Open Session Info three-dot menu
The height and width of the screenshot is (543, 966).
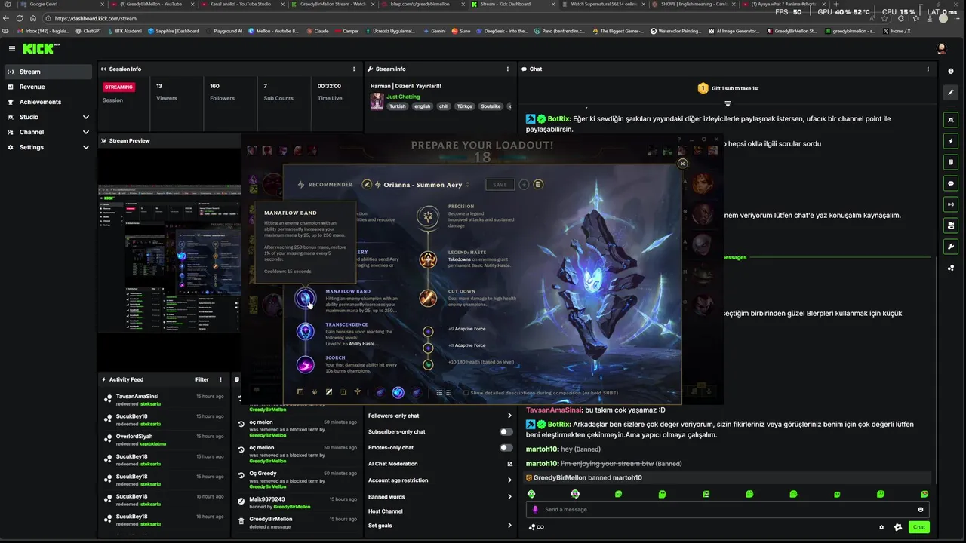pos(355,69)
